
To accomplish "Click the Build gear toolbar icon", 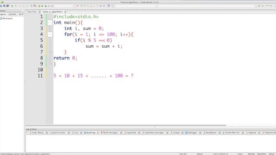I will click(x=39, y=6).
